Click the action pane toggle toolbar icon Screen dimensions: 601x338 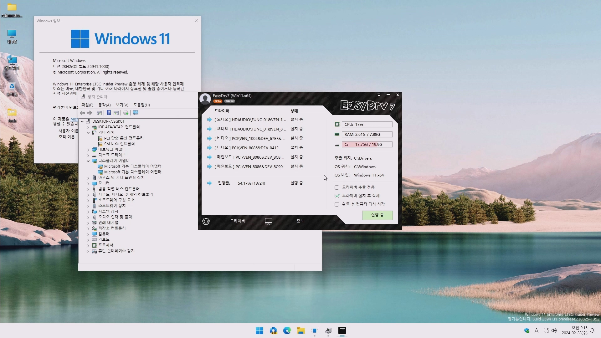116,113
